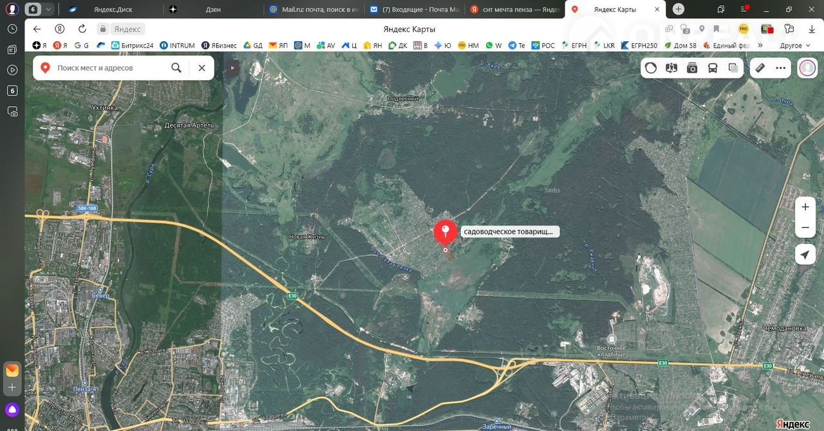The width and height of the screenshot is (824, 431).
Task: Click the magnifier search icon
Action: coord(176,68)
